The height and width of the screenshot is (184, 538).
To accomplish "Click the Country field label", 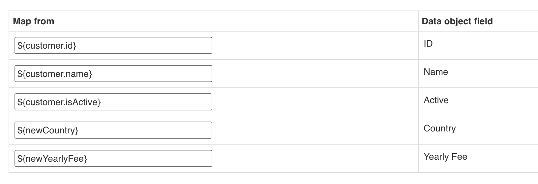I will pyautogui.click(x=439, y=128).
